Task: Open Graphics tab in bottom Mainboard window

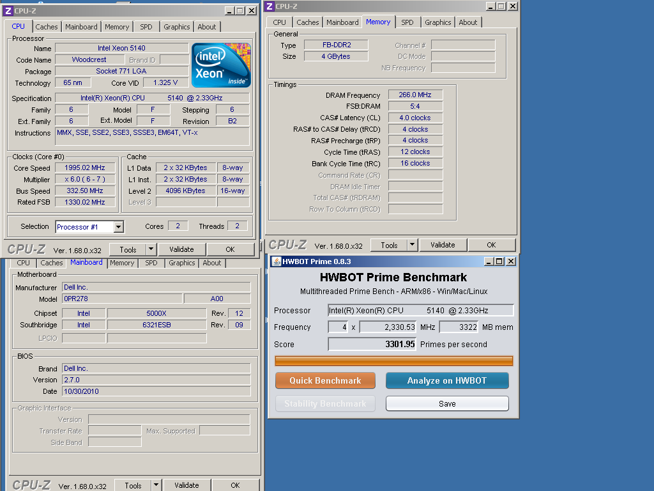Action: click(x=181, y=263)
